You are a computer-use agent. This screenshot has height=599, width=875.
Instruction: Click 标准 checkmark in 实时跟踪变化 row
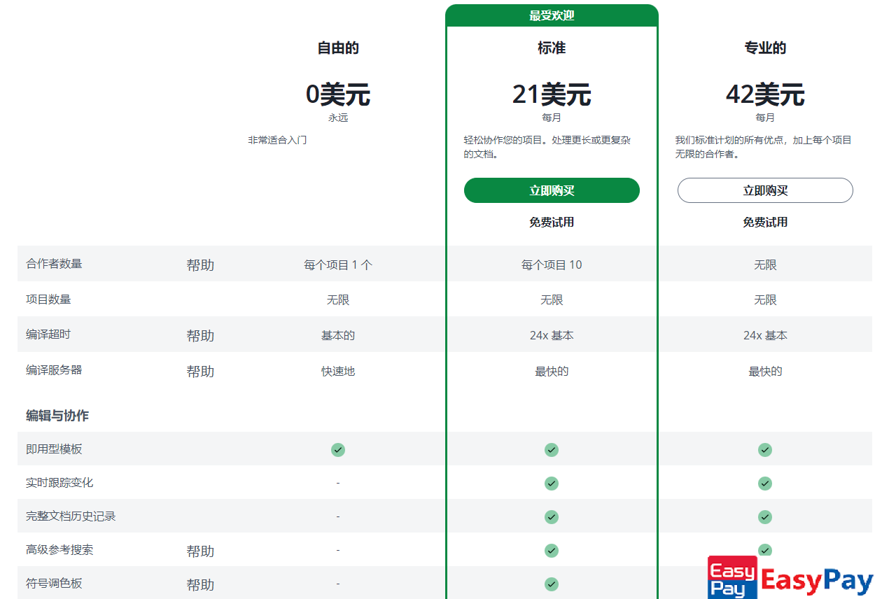tap(552, 483)
